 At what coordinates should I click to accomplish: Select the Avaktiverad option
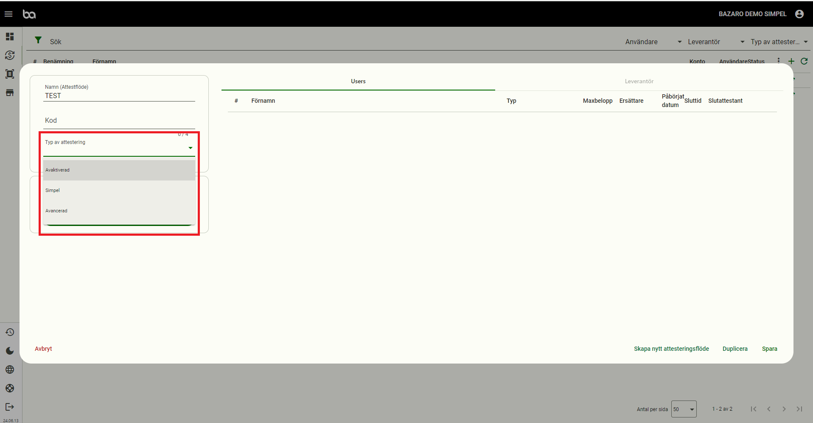[x=119, y=170]
